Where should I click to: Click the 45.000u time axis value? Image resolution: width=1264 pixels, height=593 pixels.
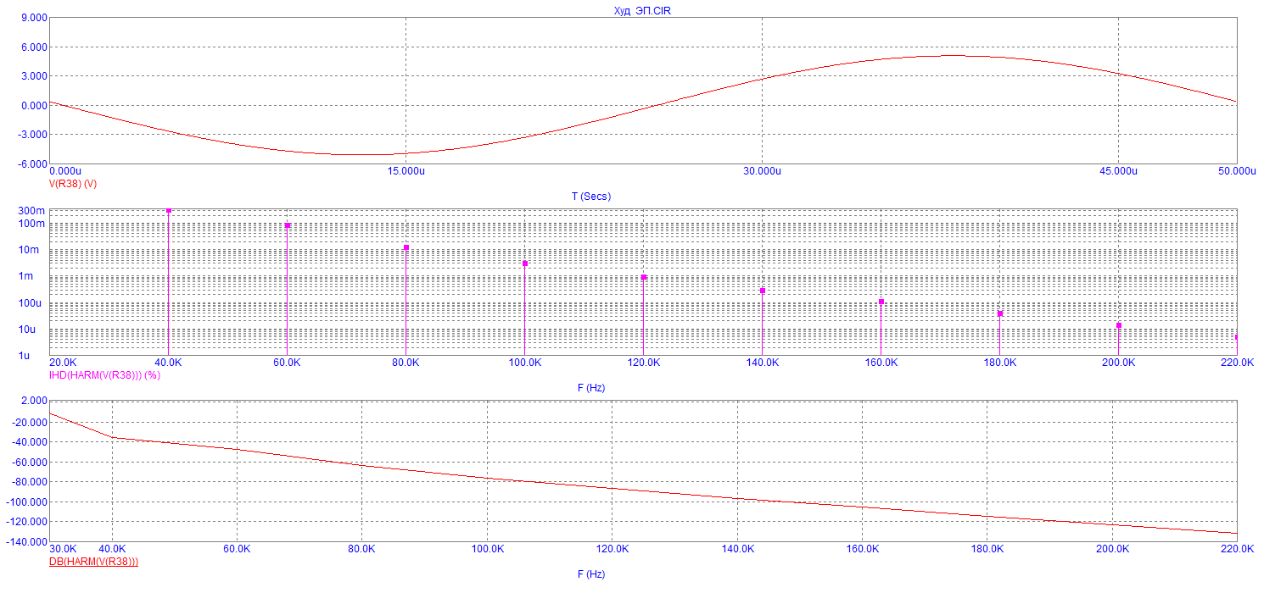click(x=1118, y=172)
